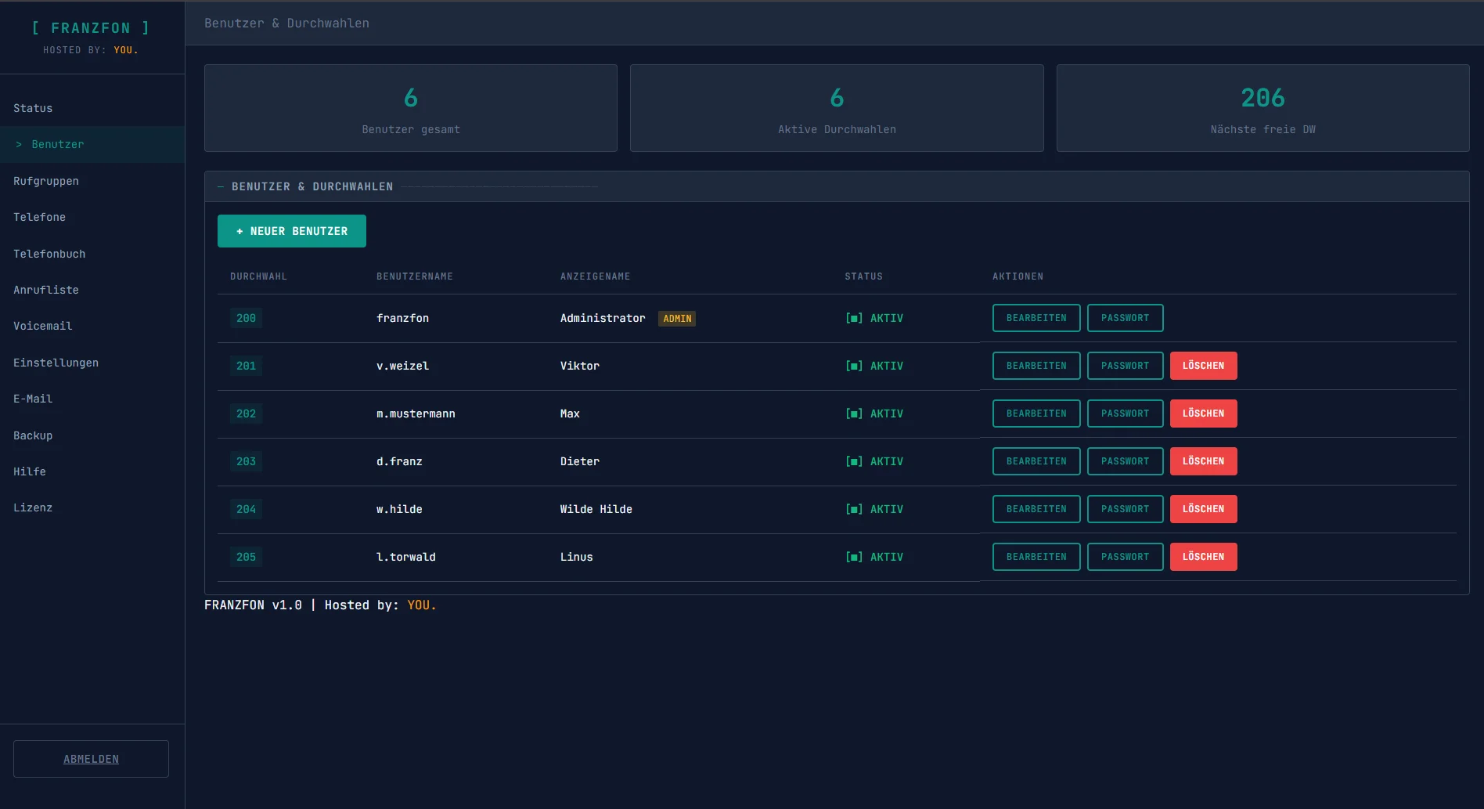Navigate to Backup section
This screenshot has width=1484, height=809.
(33, 435)
